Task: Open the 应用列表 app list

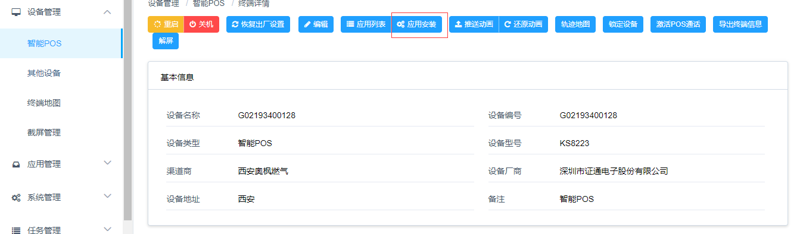Action: pos(366,24)
